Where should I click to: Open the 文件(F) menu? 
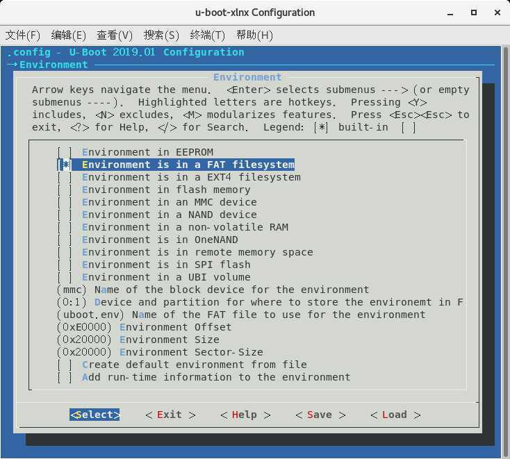click(x=22, y=35)
